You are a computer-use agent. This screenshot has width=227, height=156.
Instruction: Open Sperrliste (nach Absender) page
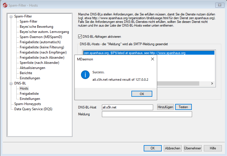[x=39, y=63]
